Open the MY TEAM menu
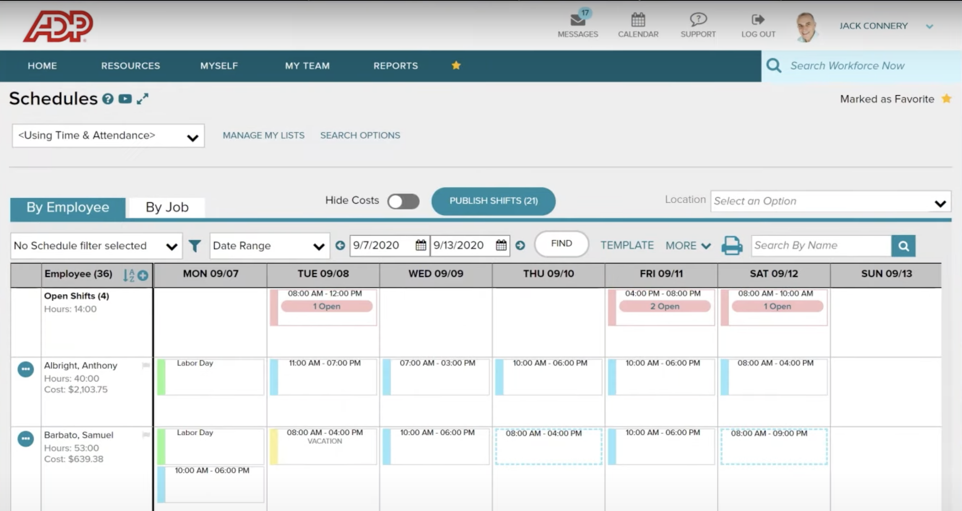962x511 pixels. 307,66
